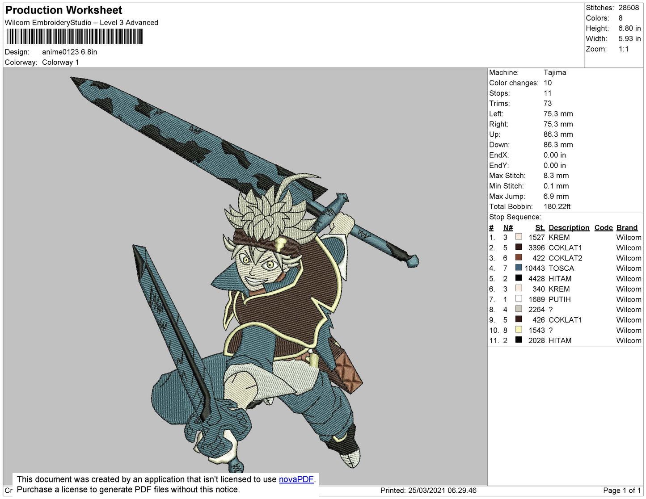The width and height of the screenshot is (646, 499).
Task: Click the KREM swatch in stop row 6
Action: (519, 288)
